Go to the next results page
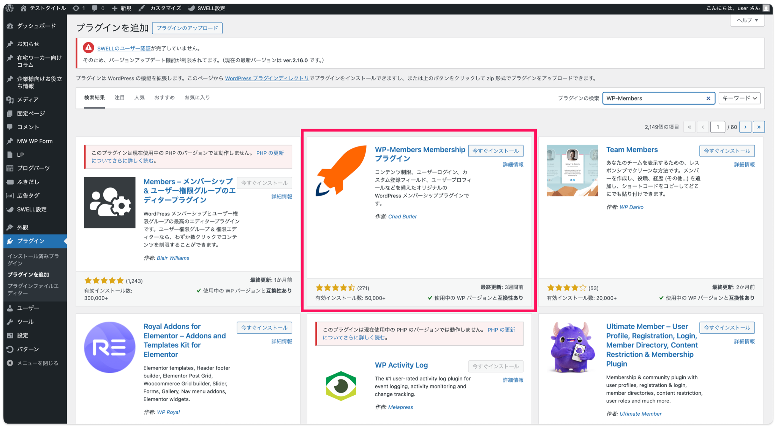Screen dimensions: 778x429 (745, 127)
